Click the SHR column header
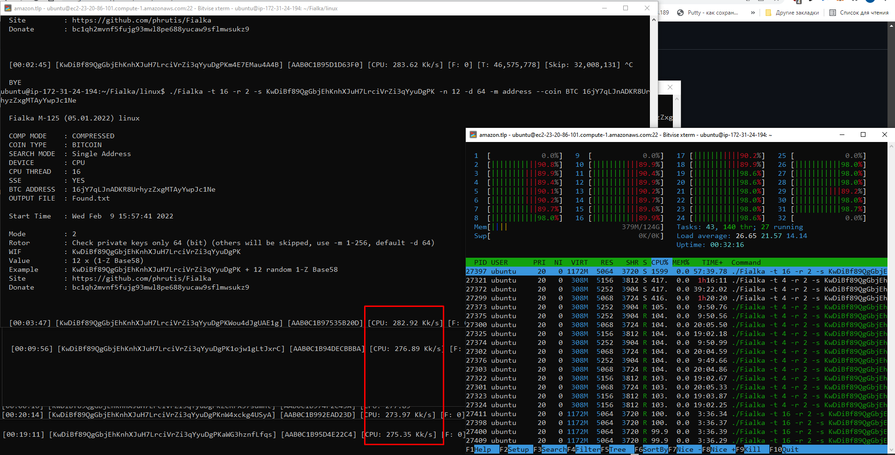The height and width of the screenshot is (455, 895). pos(632,262)
